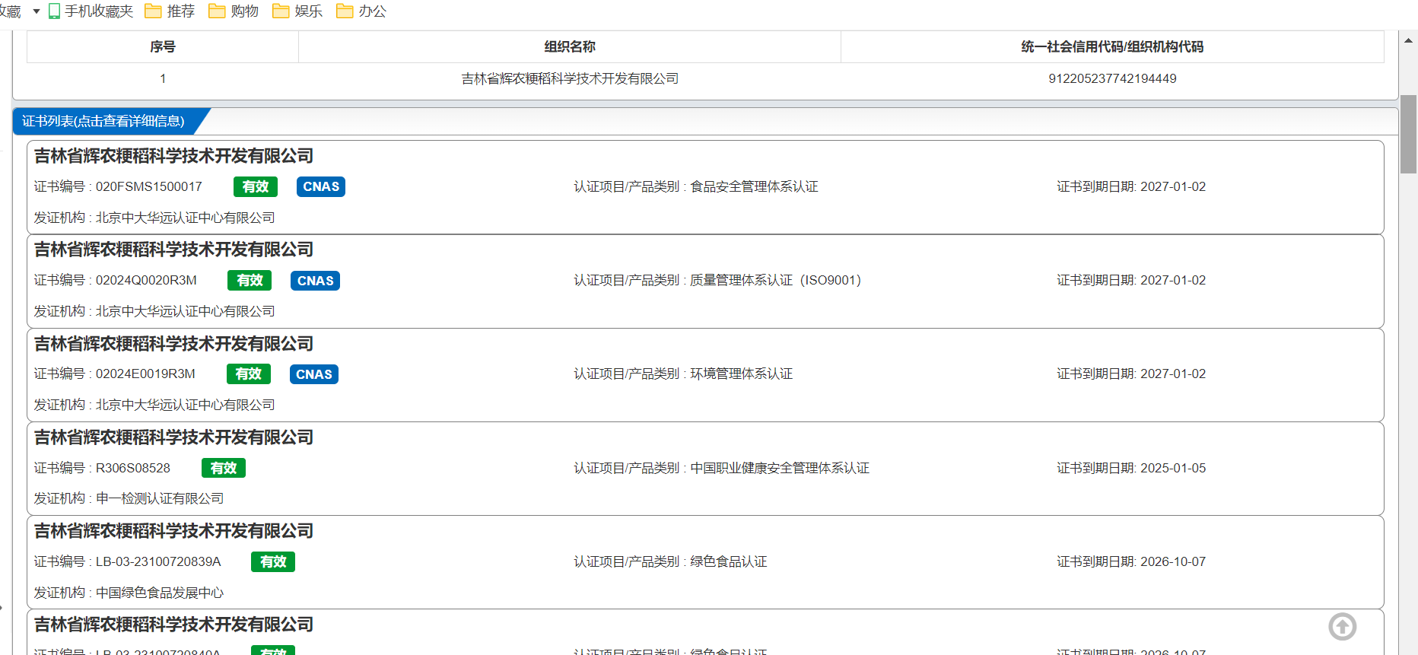Click credit code 912205237742194449

(1112, 78)
